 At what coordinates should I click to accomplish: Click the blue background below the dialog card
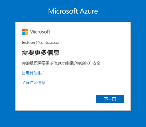pyautogui.click(x=73, y=119)
